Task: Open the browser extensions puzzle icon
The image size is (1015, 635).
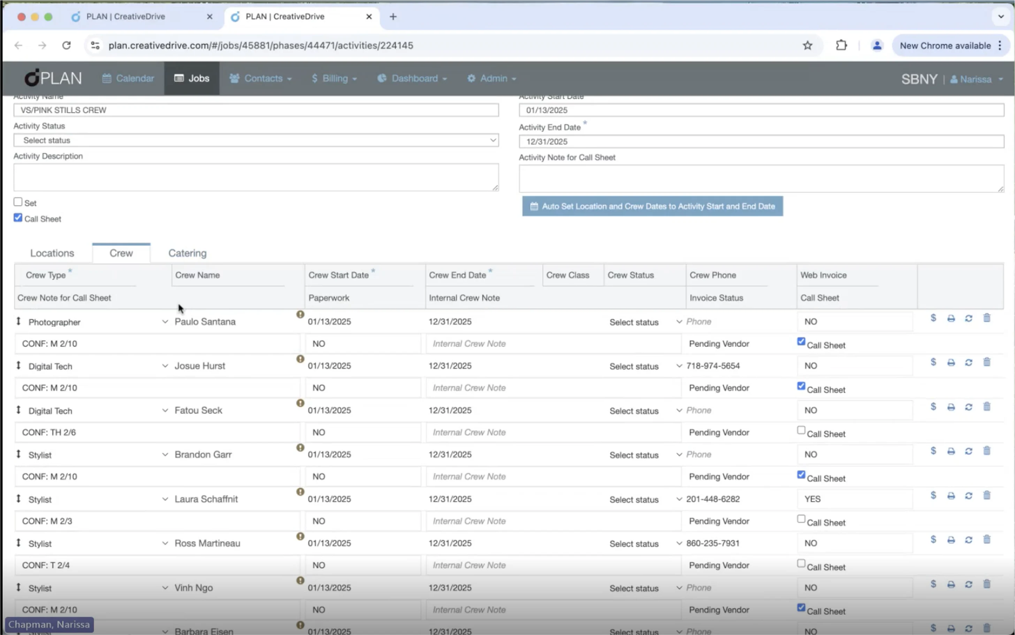Action: pos(841,45)
